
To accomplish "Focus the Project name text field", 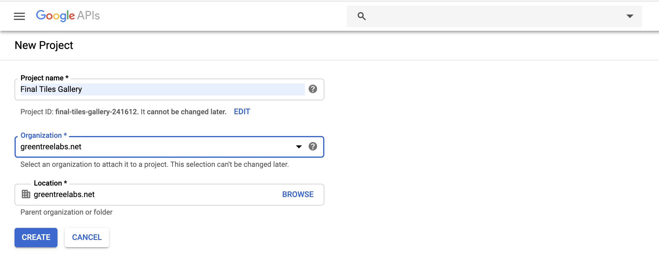I will pos(162,89).
